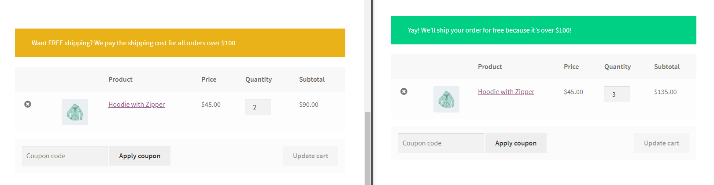Apply coupon in the left cart

coord(140,156)
